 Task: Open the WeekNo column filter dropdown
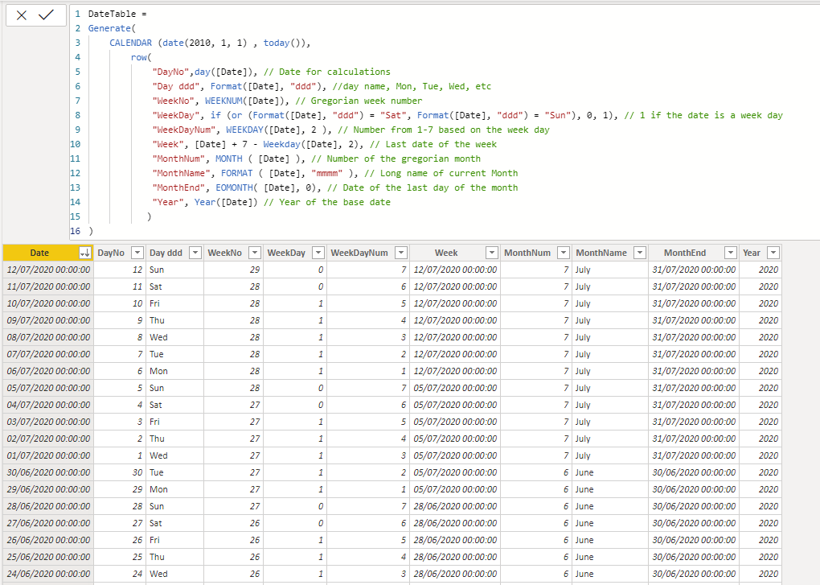coord(254,253)
